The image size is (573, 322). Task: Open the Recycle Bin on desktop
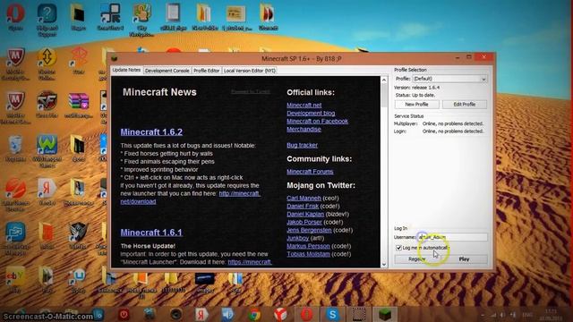[x=15, y=145]
